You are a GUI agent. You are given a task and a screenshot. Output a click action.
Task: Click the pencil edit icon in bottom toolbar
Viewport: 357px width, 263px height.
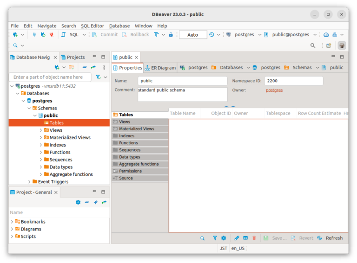tap(237, 238)
